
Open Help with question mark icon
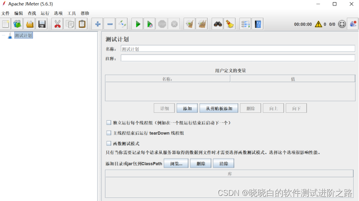pyautogui.click(x=258, y=24)
